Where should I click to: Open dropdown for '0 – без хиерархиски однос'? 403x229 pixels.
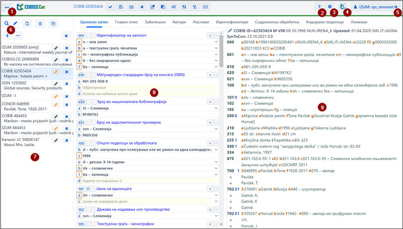point(216,60)
